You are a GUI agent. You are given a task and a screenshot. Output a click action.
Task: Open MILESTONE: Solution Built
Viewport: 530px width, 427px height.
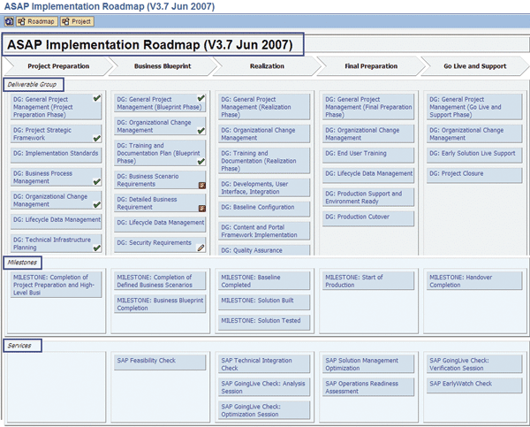[x=264, y=302]
